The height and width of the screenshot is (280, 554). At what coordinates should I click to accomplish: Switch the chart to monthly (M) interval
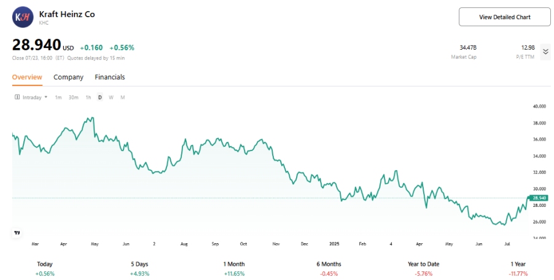point(122,98)
